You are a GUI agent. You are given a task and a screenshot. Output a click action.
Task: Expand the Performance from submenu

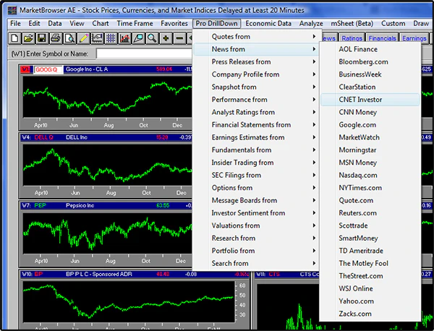point(256,100)
